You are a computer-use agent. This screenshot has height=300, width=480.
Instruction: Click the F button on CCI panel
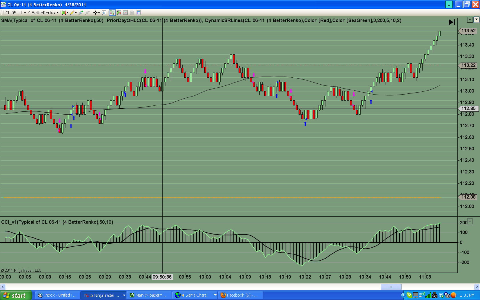coord(470,221)
